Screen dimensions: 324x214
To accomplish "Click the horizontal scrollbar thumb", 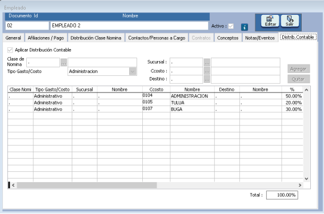I will coord(87,185).
